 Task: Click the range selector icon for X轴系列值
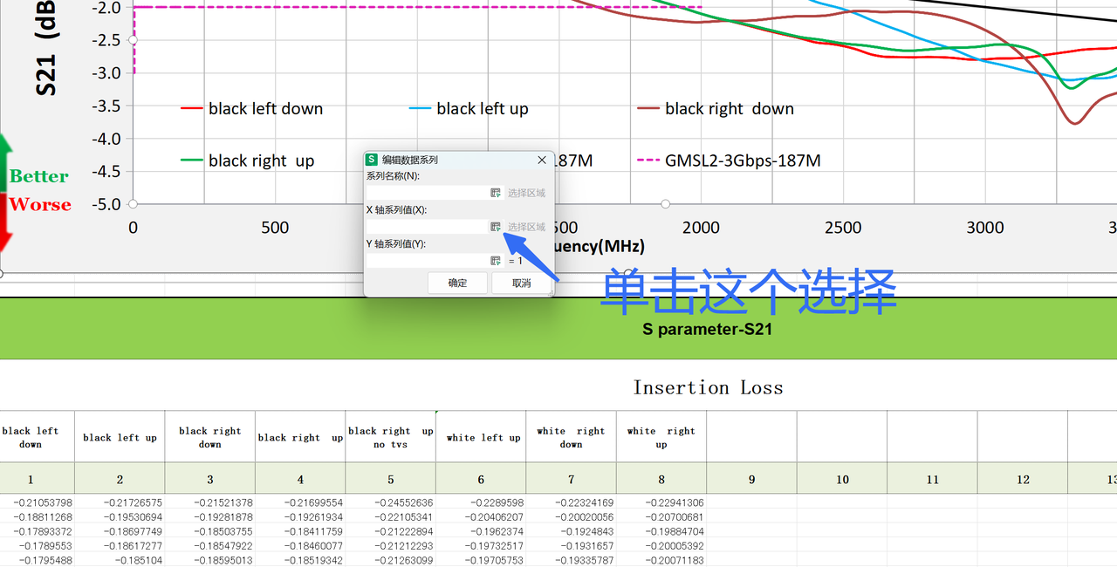tap(495, 225)
